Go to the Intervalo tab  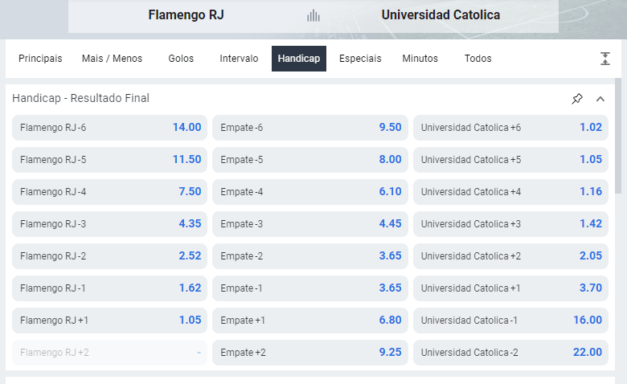[239, 59]
